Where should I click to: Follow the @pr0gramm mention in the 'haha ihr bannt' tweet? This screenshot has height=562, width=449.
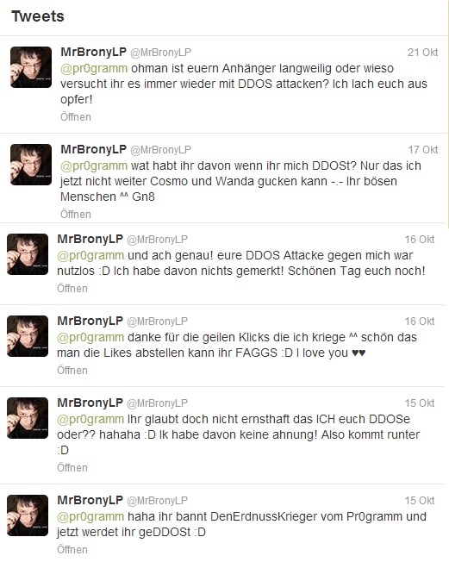90,517
